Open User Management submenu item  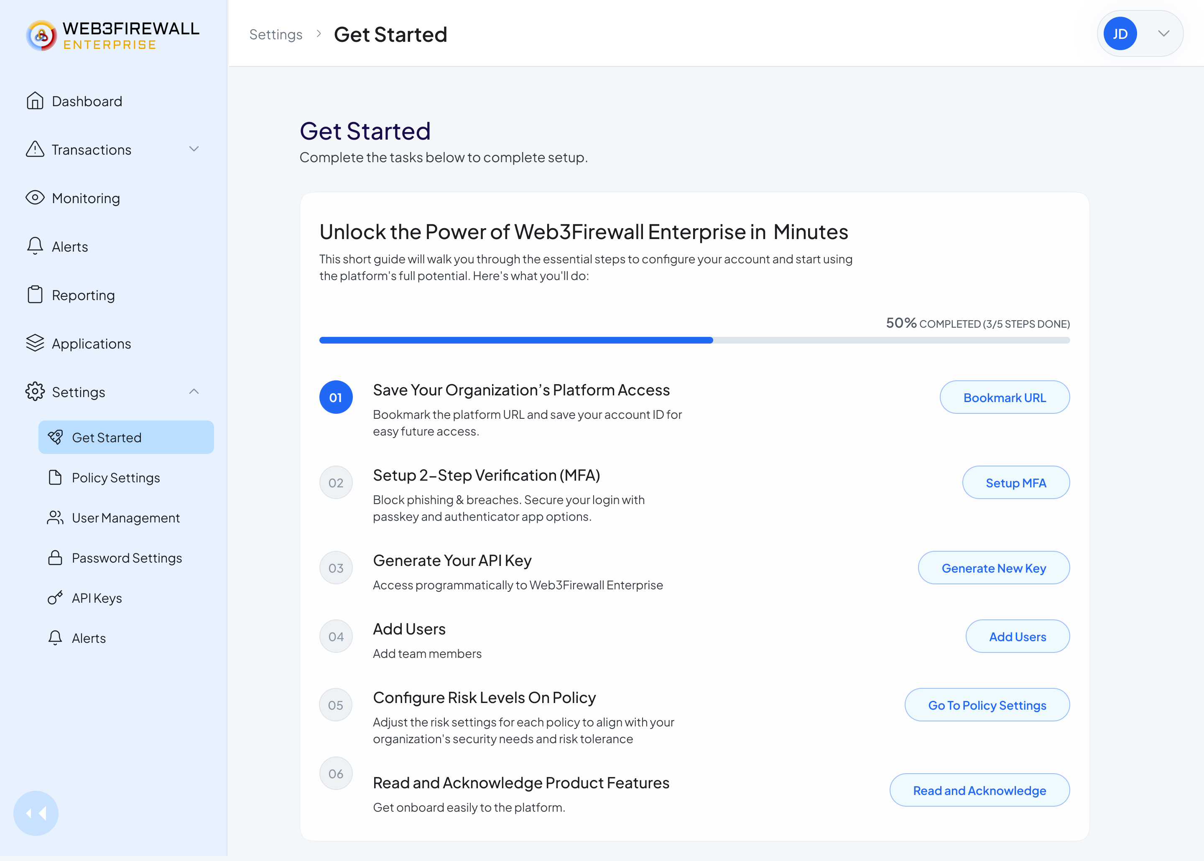(x=126, y=518)
